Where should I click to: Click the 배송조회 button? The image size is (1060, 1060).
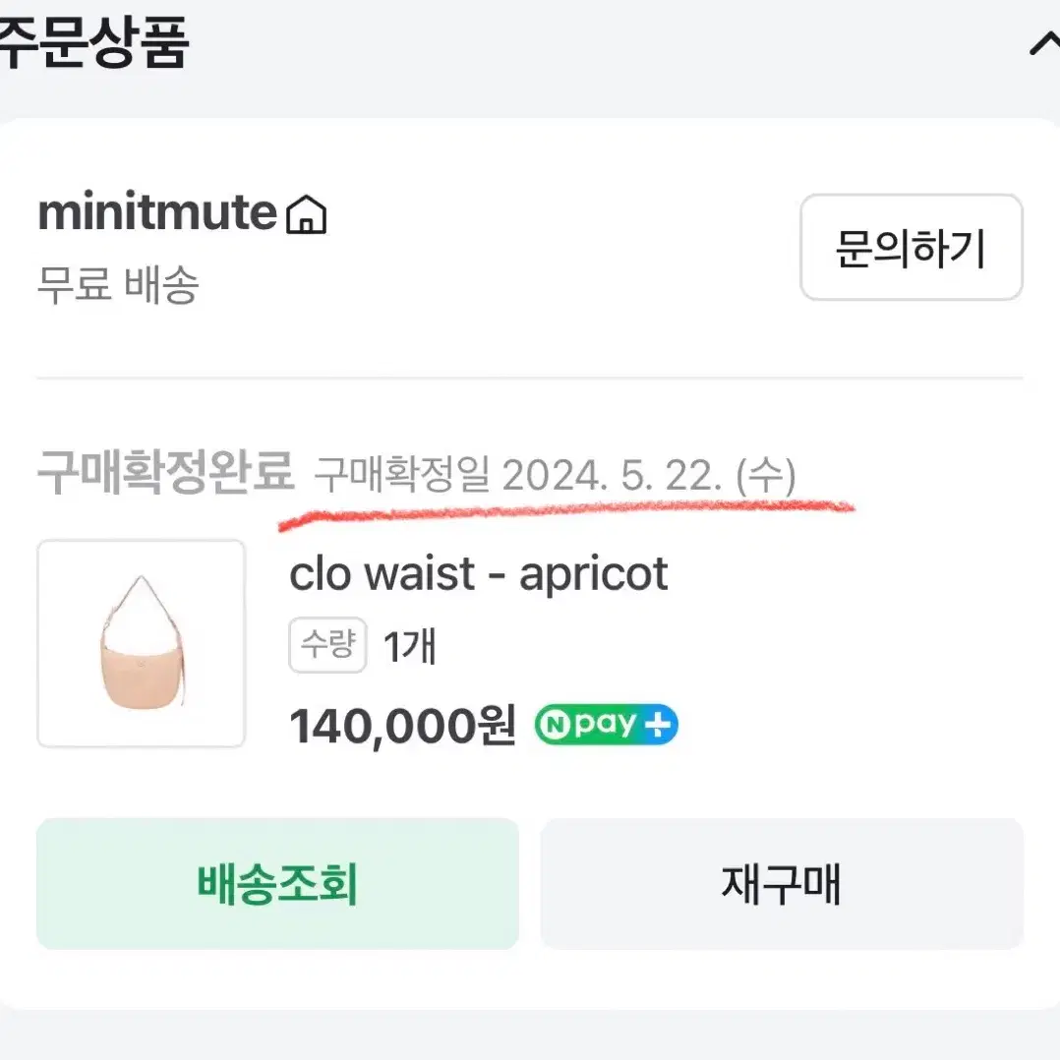click(277, 884)
